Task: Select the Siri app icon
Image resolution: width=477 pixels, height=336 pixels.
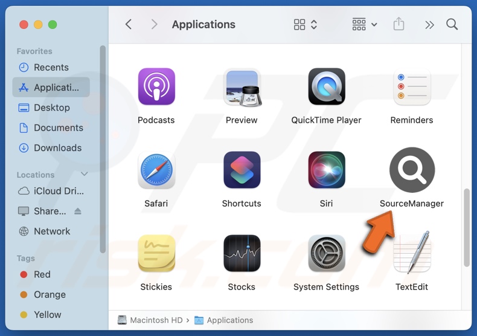Action: tap(327, 170)
